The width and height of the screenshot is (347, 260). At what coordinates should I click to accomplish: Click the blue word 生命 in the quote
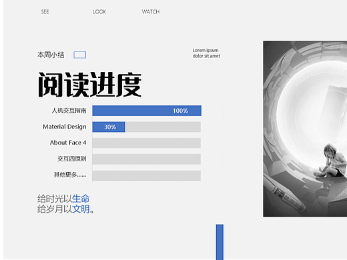(81, 199)
